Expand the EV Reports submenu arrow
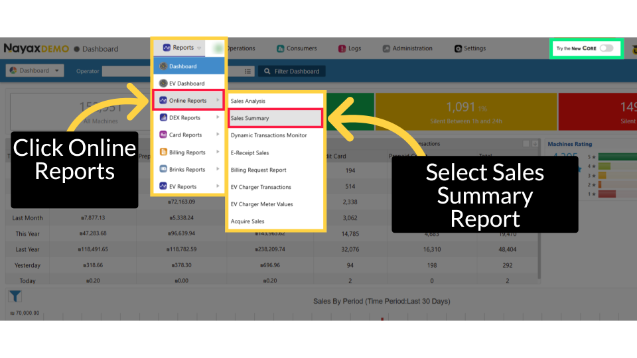This screenshot has width=637, height=358. coord(218,186)
